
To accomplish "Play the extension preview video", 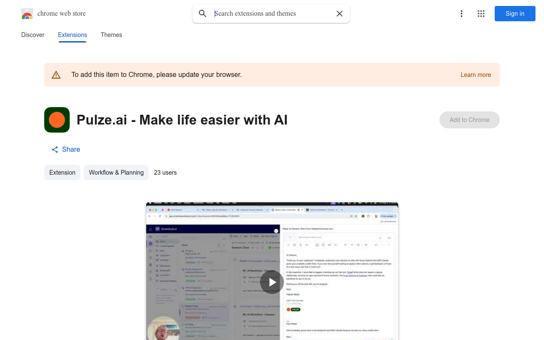I will (272, 282).
